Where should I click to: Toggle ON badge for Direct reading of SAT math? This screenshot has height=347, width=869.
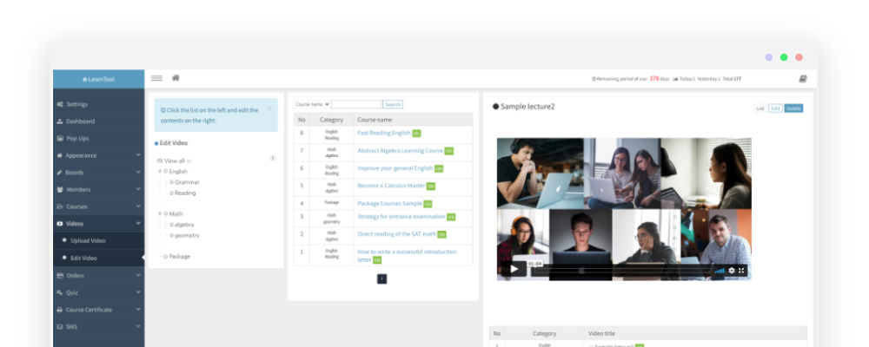click(x=441, y=234)
